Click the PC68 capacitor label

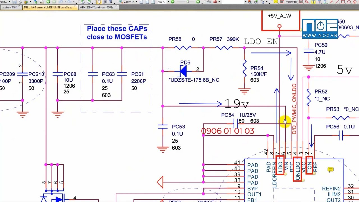click(x=70, y=74)
